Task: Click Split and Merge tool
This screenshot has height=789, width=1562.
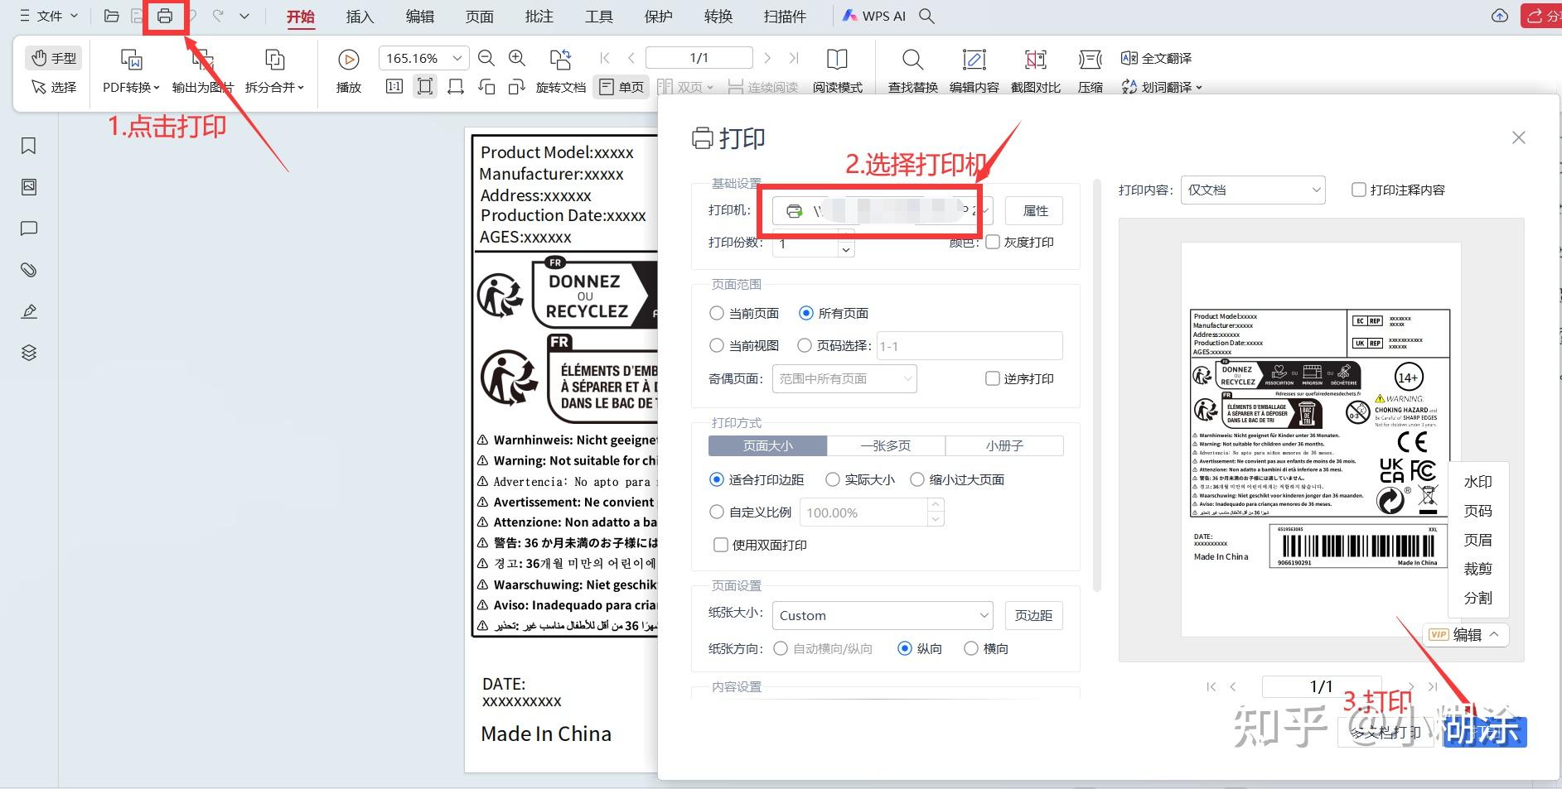Action: pos(274,71)
